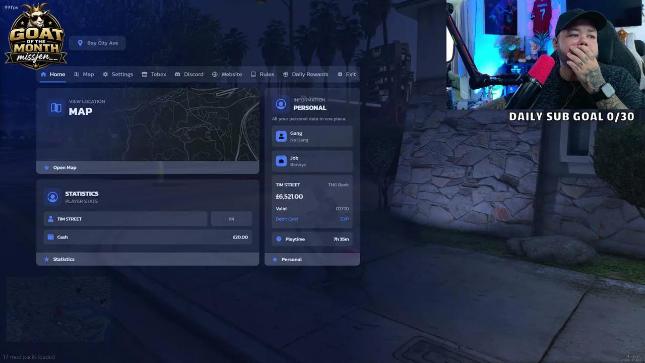Open the Home tab

click(53, 74)
